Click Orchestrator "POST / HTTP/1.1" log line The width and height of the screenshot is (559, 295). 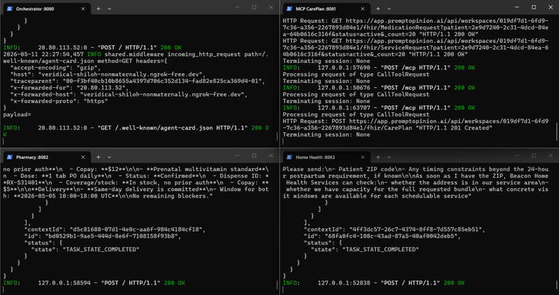tap(92, 47)
